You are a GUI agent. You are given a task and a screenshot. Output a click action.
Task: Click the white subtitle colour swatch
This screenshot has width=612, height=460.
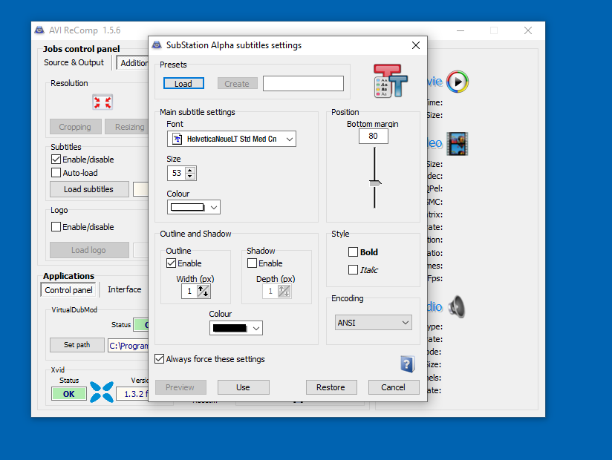click(x=187, y=208)
